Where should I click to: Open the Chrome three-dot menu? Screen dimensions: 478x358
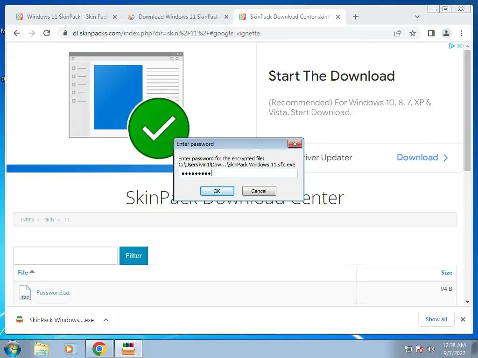click(461, 33)
